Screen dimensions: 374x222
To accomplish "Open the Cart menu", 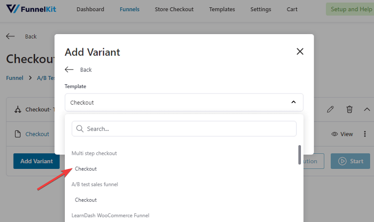I will pyautogui.click(x=292, y=9).
